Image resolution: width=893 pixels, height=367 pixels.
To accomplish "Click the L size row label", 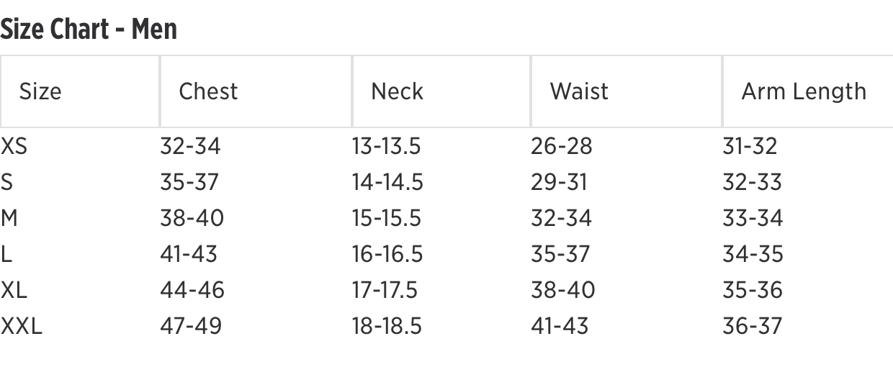I will point(6,254).
